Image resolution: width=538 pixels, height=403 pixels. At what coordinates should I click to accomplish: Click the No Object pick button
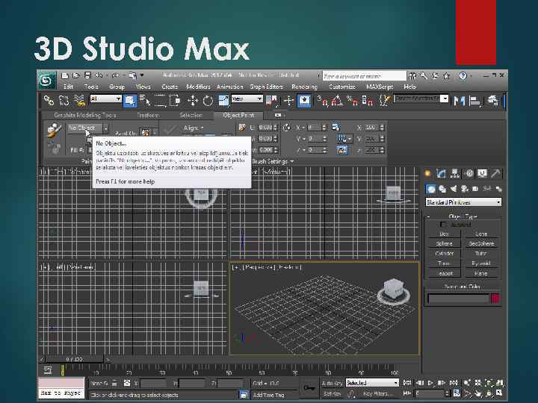click(84, 128)
